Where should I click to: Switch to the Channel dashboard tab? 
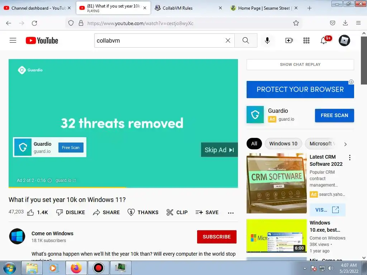click(35, 8)
